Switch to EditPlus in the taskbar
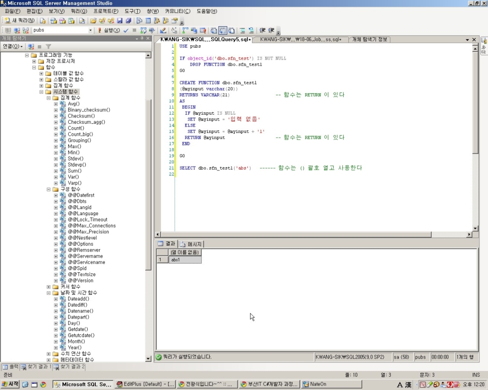488x390 pixels. (145, 384)
